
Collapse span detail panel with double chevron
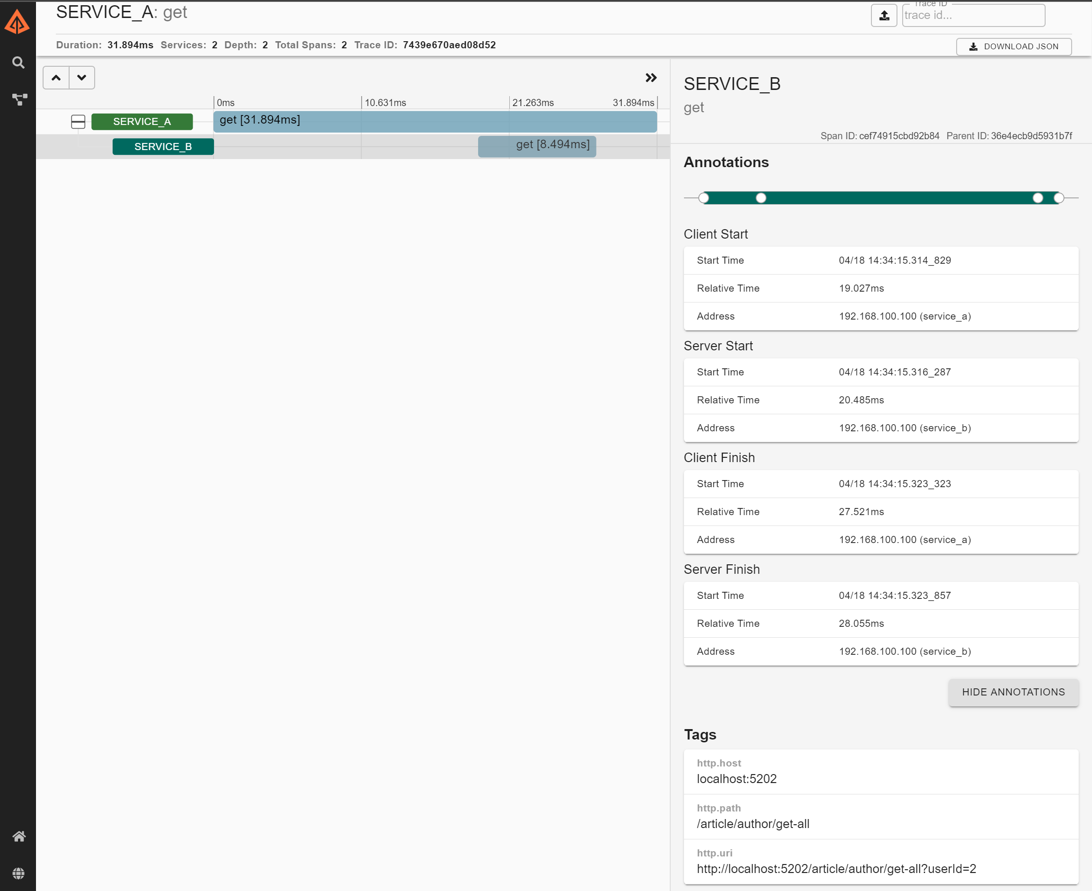click(651, 78)
